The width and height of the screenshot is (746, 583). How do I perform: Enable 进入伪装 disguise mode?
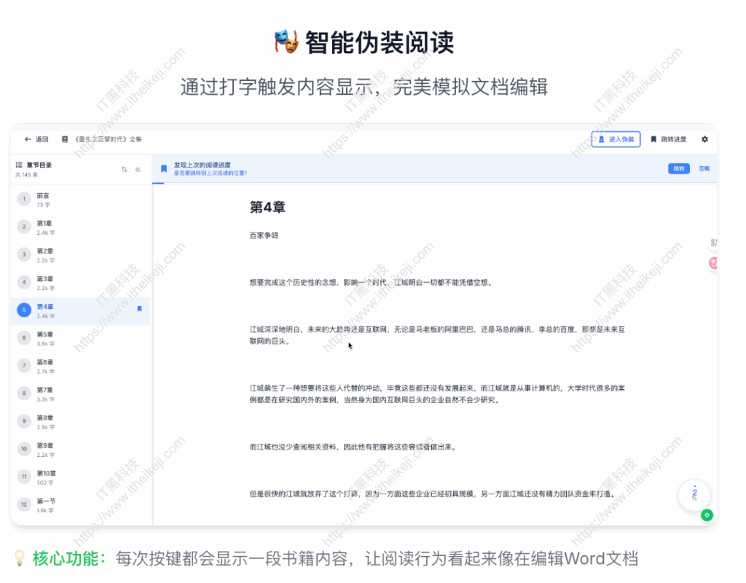point(616,139)
